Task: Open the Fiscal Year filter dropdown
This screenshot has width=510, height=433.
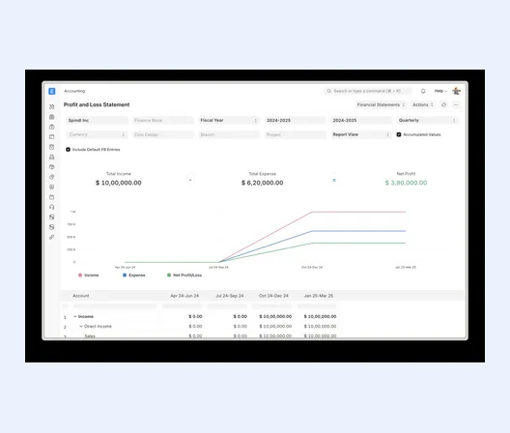Action: [228, 121]
